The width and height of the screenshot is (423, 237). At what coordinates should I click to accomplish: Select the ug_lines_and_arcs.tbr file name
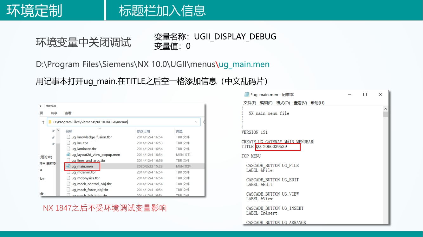click(88, 161)
